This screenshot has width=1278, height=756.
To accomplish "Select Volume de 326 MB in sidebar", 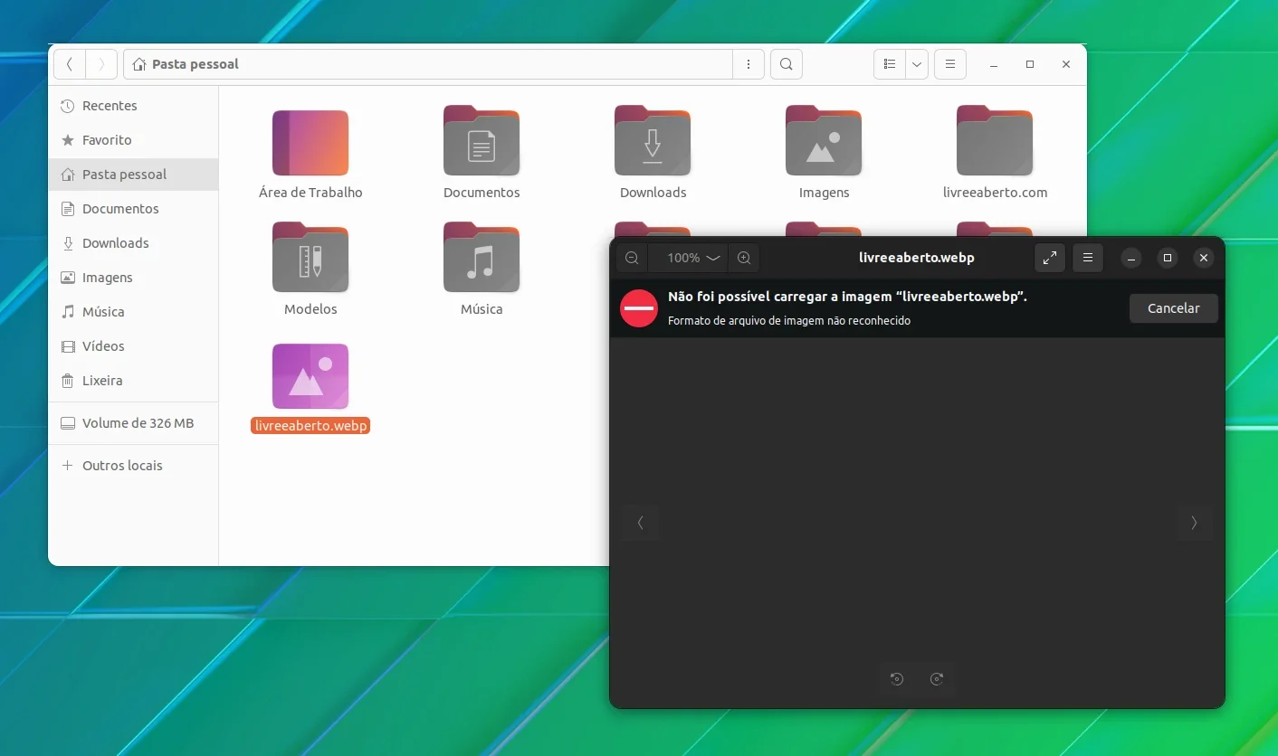I will 133,423.
